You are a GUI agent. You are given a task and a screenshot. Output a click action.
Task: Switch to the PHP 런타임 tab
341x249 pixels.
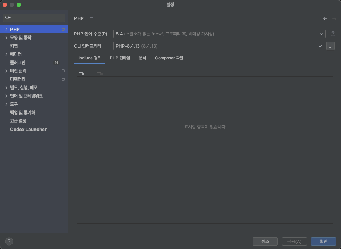pos(120,58)
